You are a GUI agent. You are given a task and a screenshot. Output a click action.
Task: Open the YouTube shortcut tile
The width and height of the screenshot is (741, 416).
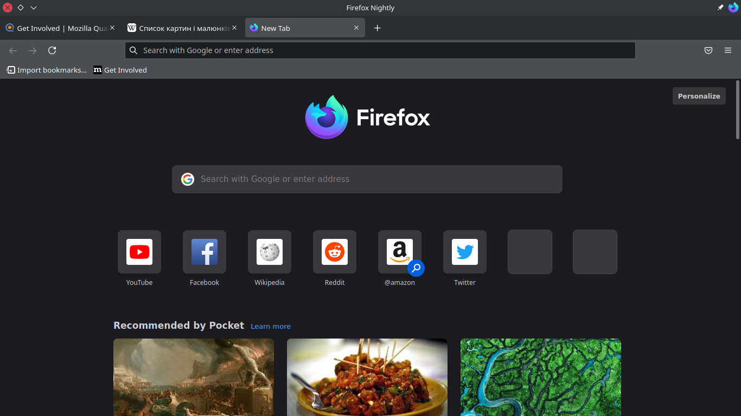pyautogui.click(x=139, y=252)
